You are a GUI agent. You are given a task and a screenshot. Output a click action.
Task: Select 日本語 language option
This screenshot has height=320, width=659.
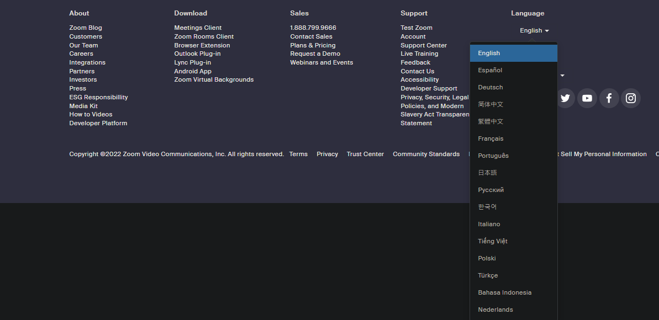click(514, 173)
